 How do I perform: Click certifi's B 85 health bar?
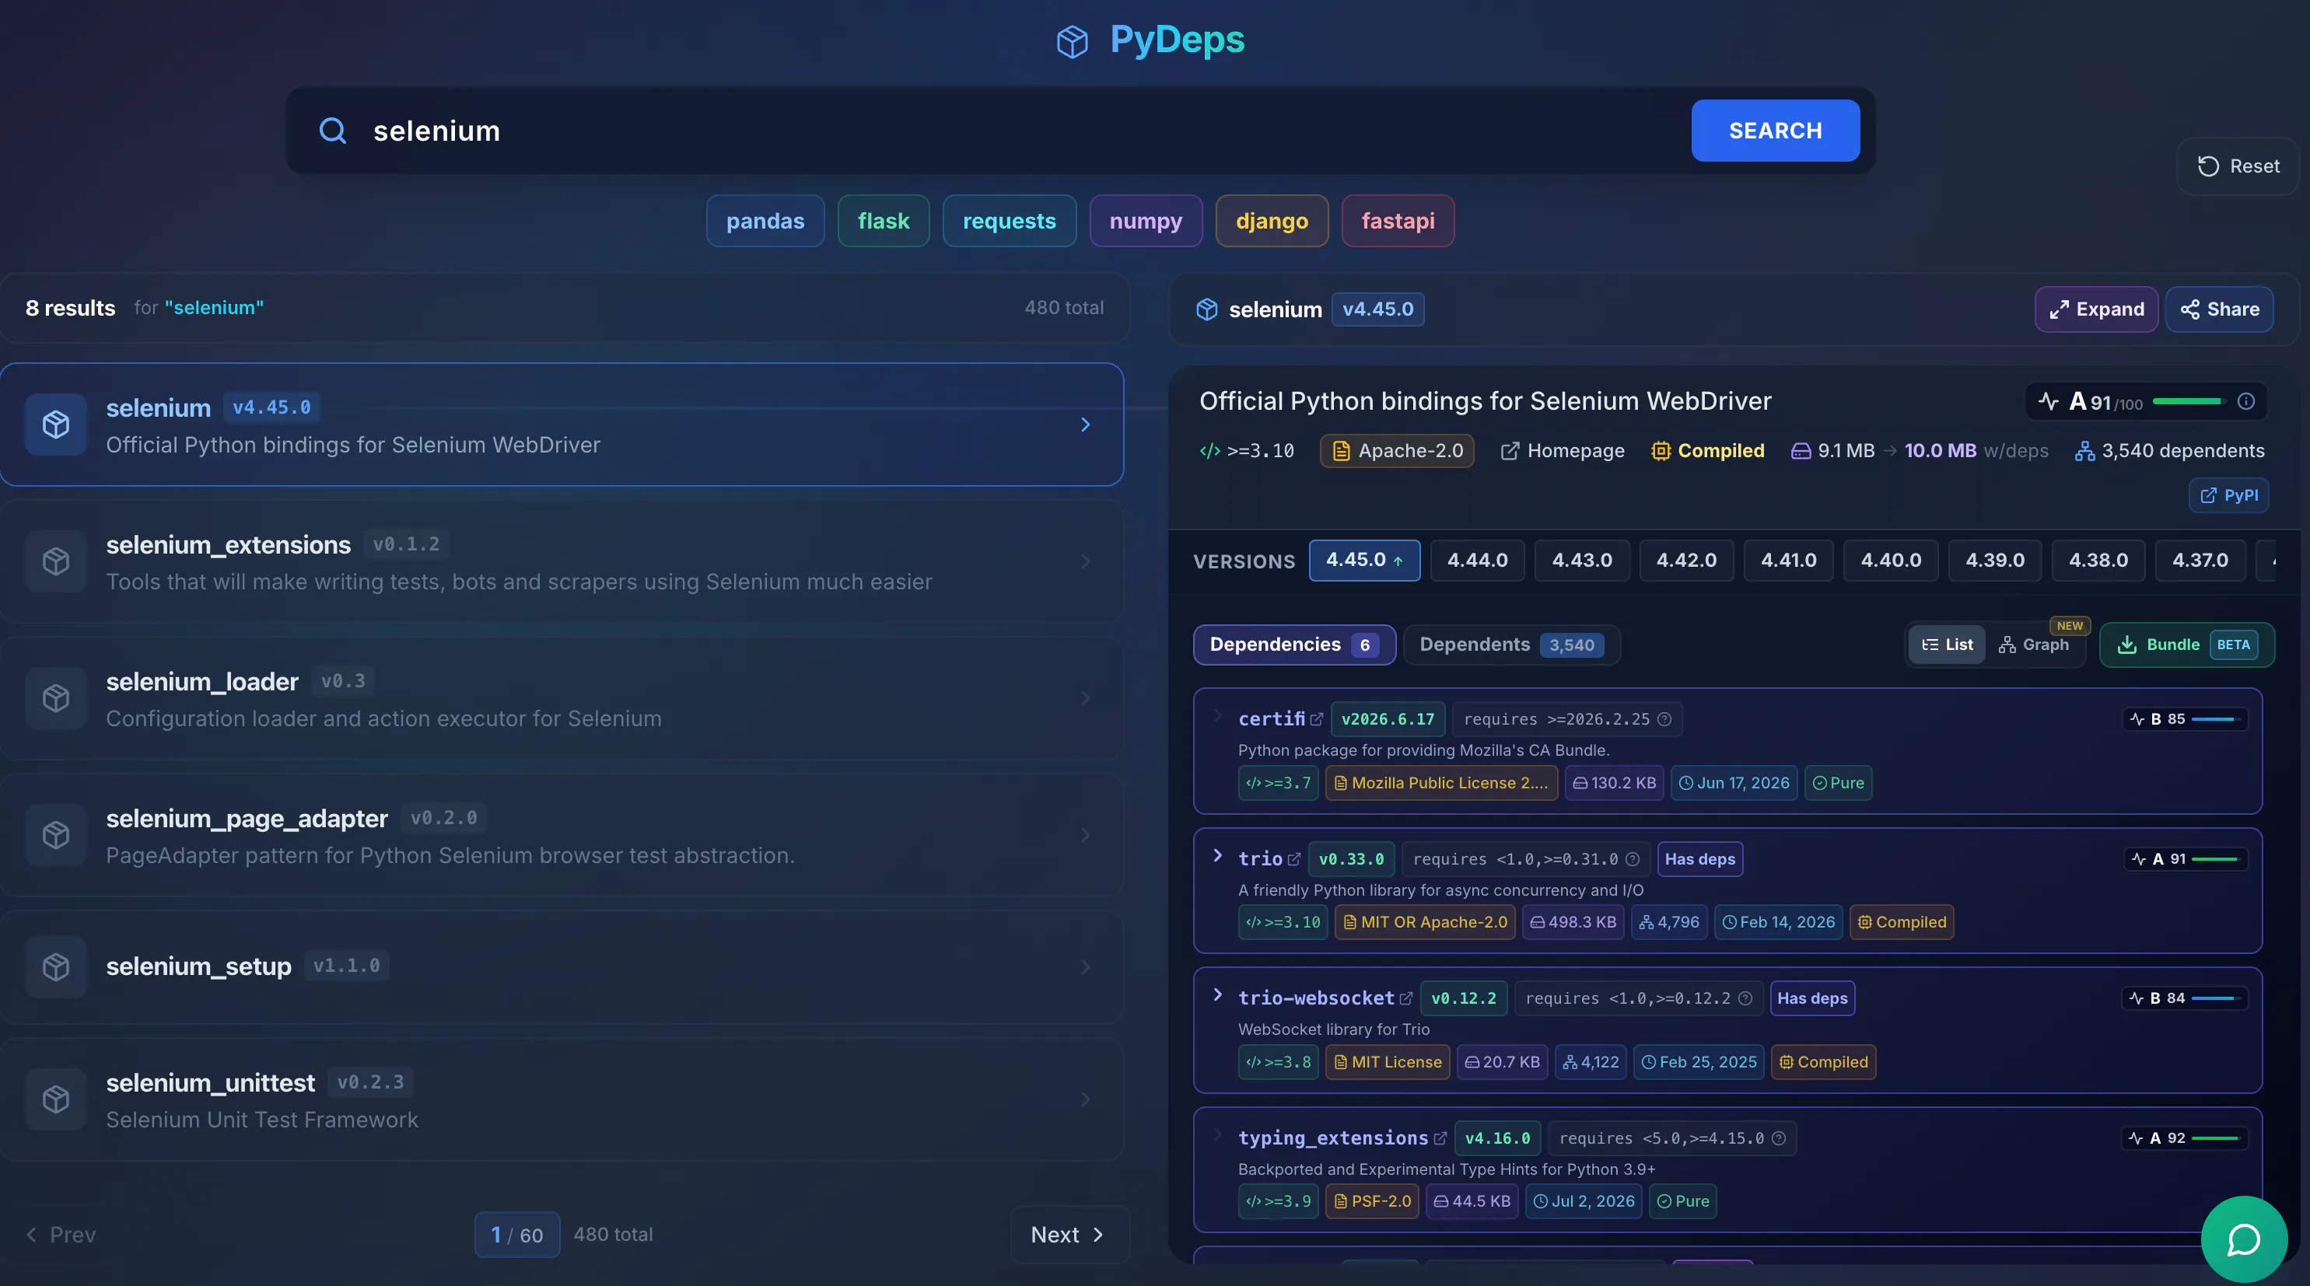tap(2217, 720)
